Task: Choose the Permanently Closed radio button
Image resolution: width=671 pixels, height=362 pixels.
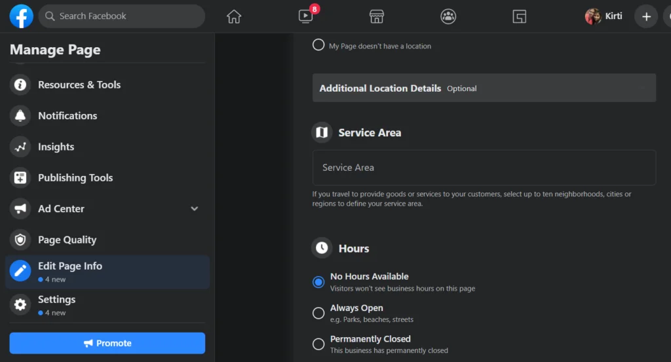Action: coord(318,344)
